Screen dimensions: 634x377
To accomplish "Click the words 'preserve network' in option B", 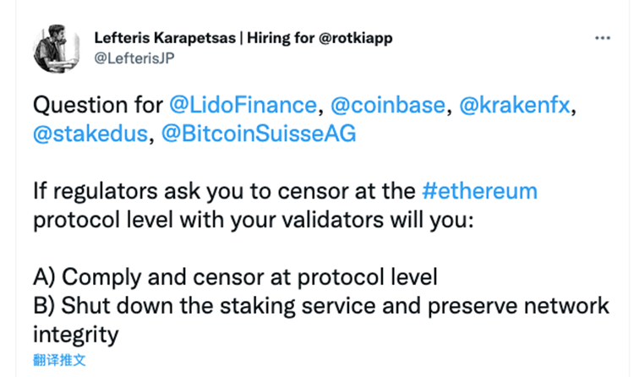I will coord(518,306).
